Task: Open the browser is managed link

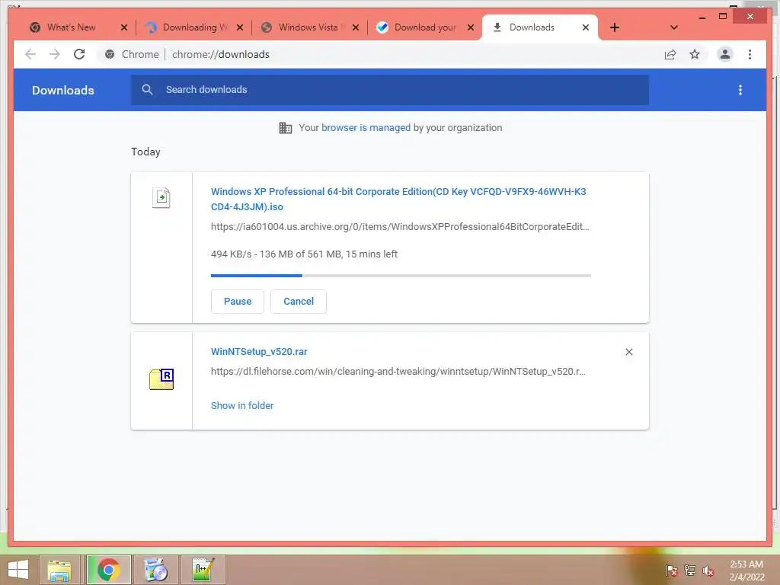Action: [x=366, y=128]
